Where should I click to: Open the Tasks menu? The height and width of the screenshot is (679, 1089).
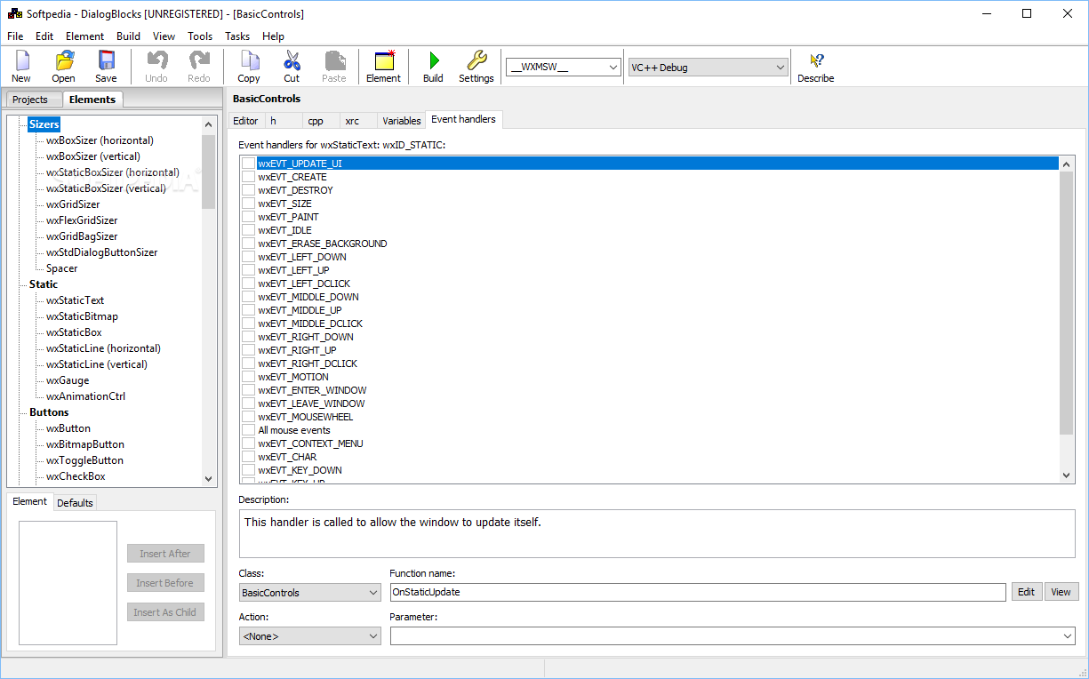click(237, 36)
